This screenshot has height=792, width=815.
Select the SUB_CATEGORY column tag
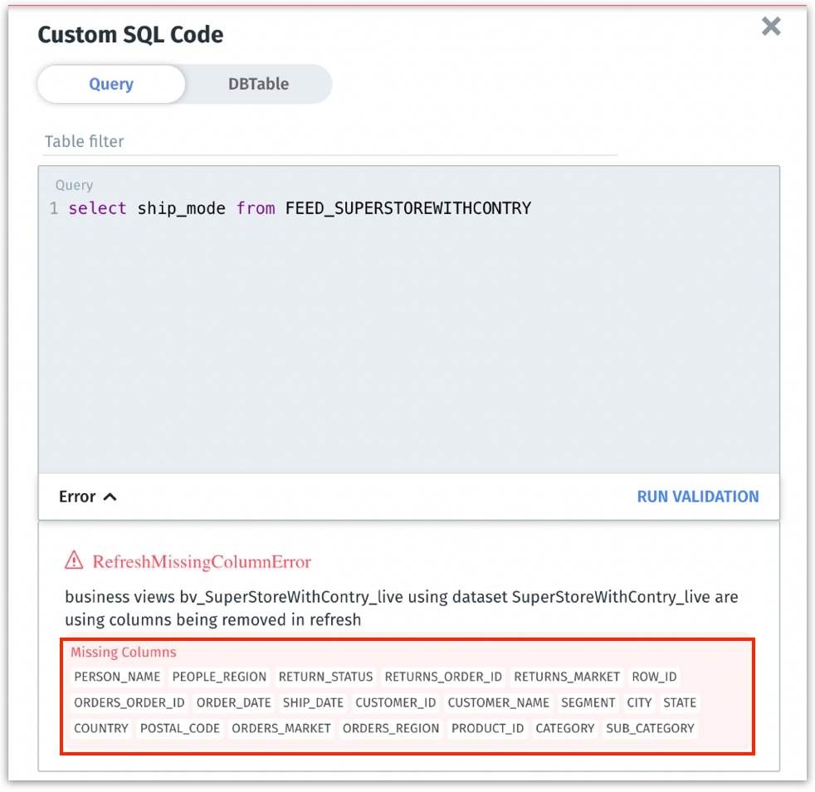point(649,728)
